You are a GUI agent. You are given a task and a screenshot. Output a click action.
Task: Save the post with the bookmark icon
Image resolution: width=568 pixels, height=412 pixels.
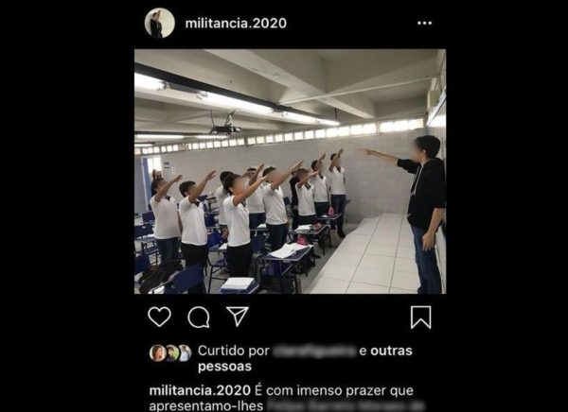[420, 318]
